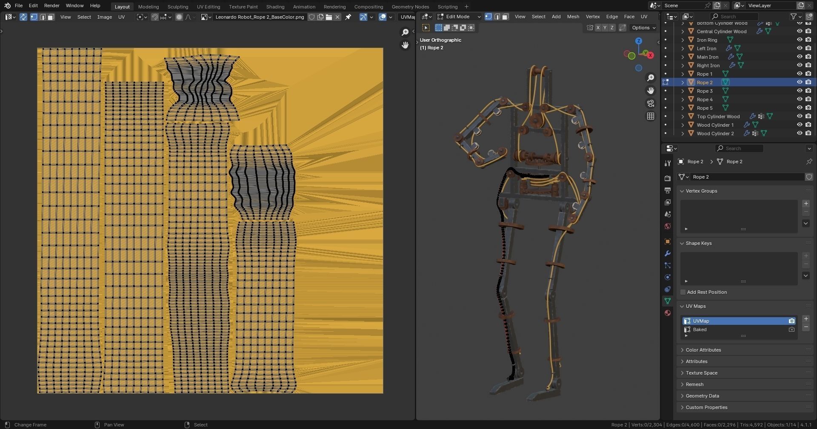Viewport: 817px width, 429px height.
Task: Add a new UV map with plus button
Action: point(806,319)
